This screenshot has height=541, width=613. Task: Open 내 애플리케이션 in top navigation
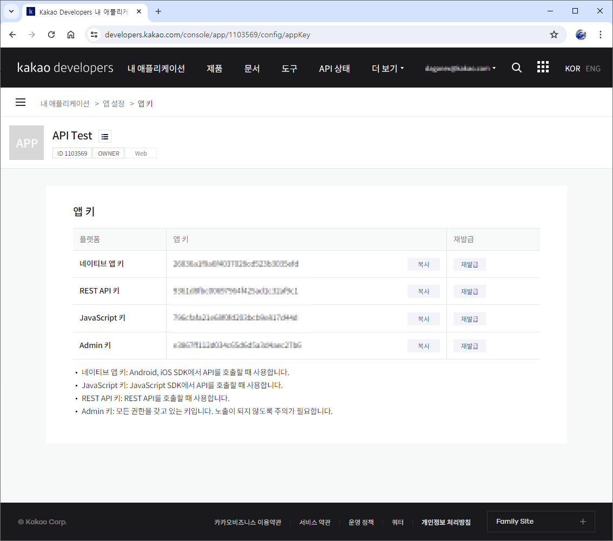coord(156,69)
